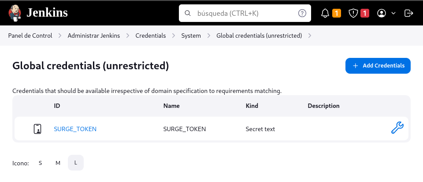Click the credentials description sentence
The image size is (423, 182).
click(147, 91)
